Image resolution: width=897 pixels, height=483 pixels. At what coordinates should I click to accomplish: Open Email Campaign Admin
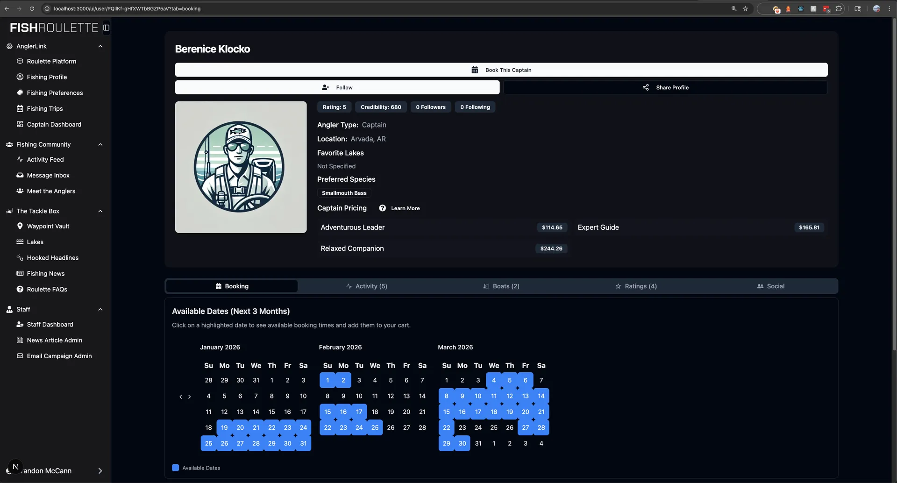pyautogui.click(x=59, y=356)
